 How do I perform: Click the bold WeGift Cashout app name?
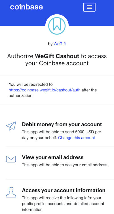click(x=57, y=56)
